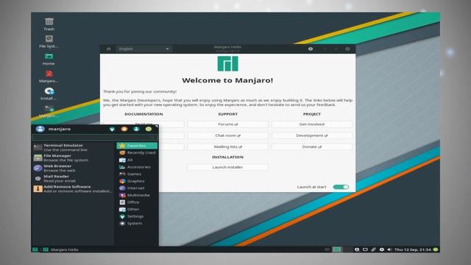Select the Settings category
The width and height of the screenshot is (471, 265).
click(137, 216)
